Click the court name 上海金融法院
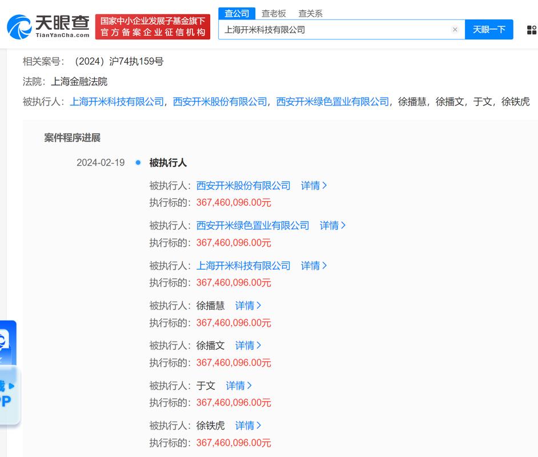Viewport: 538px width, 457px height. [79, 81]
